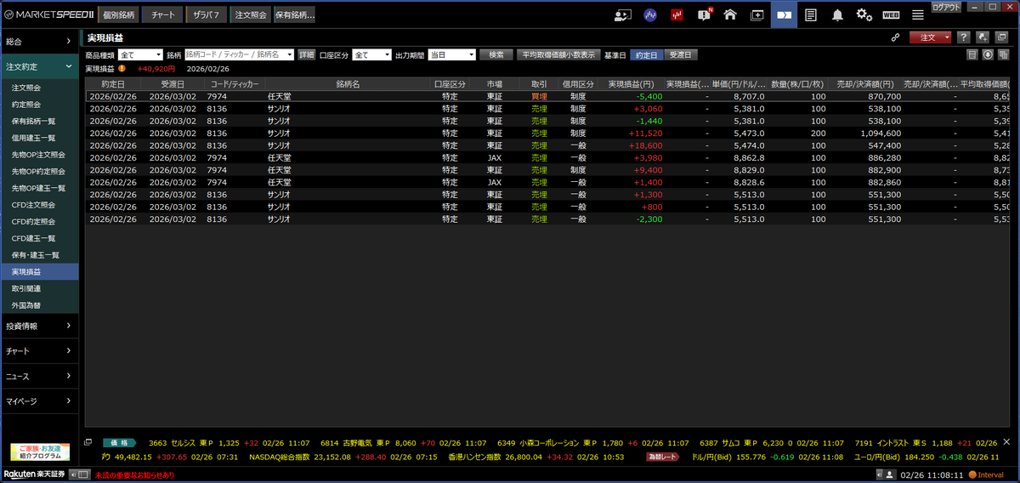The height and width of the screenshot is (483, 1020).
Task: Click the 詳細 button
Action: coord(306,54)
